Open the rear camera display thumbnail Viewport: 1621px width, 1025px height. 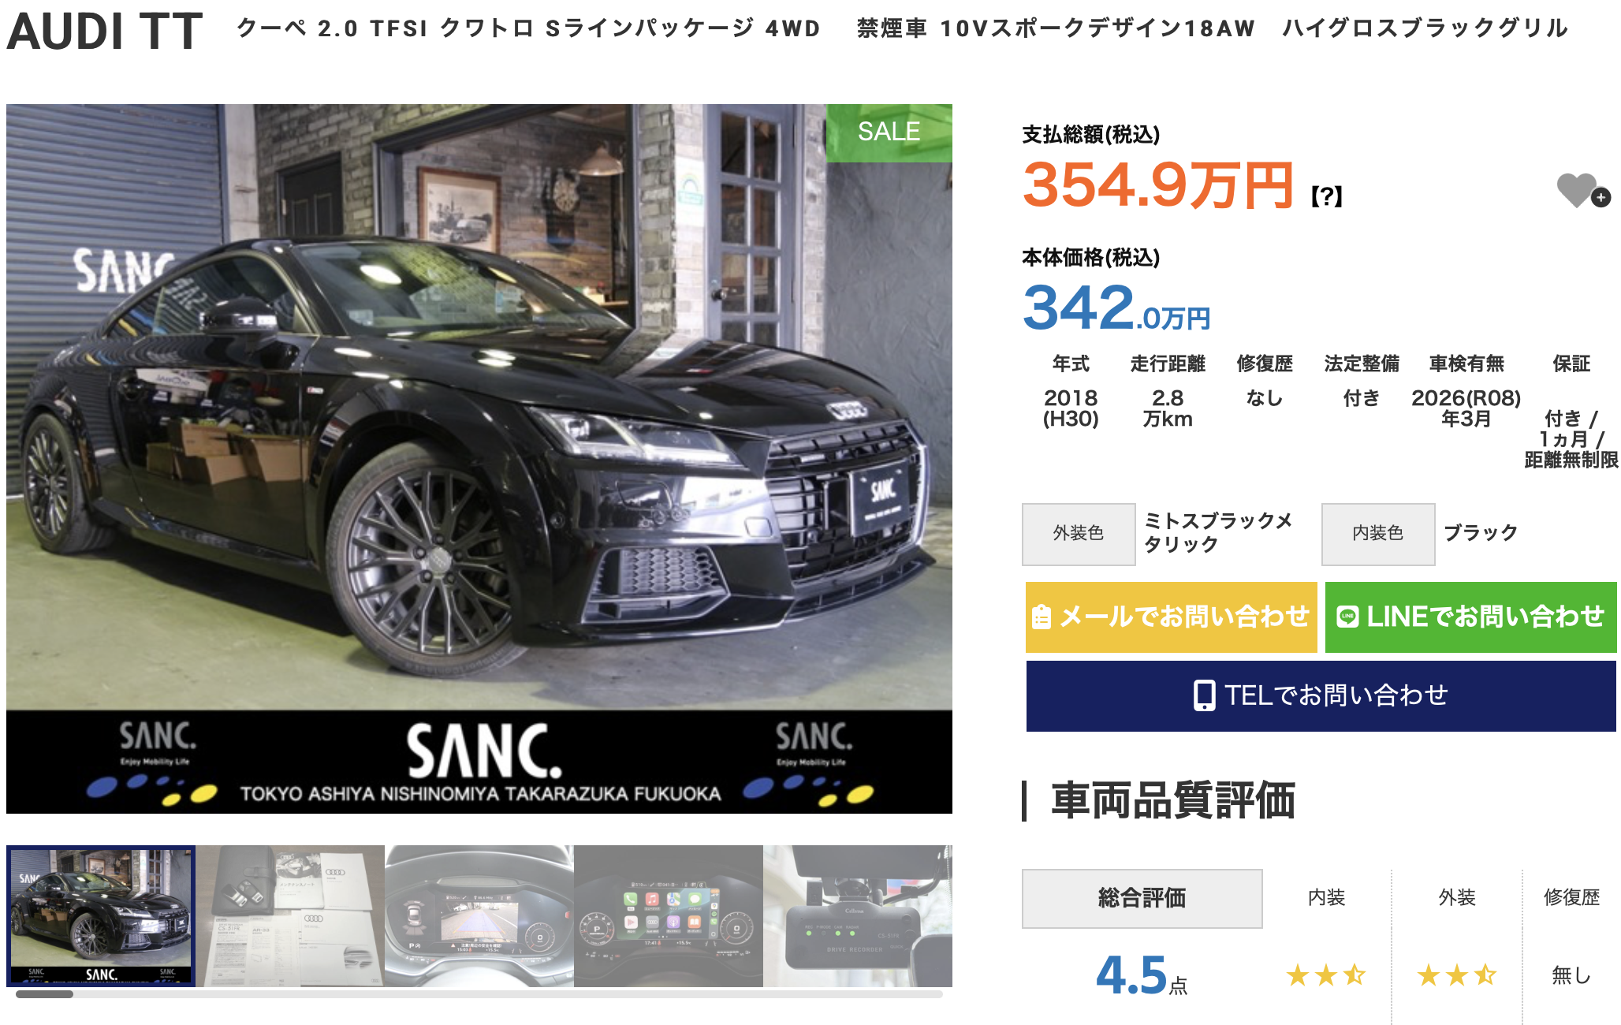[479, 916]
